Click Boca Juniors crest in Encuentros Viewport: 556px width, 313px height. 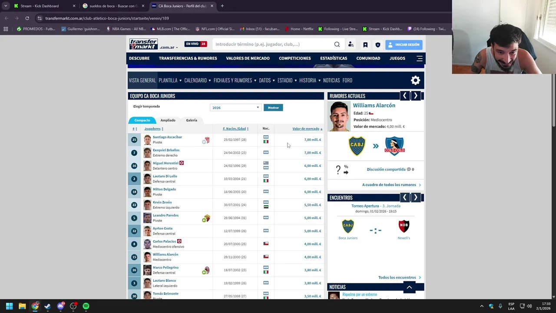(348, 226)
